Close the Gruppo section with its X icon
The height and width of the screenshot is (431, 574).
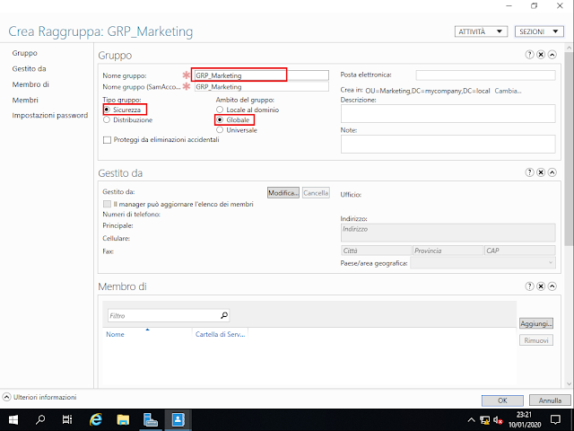point(541,55)
